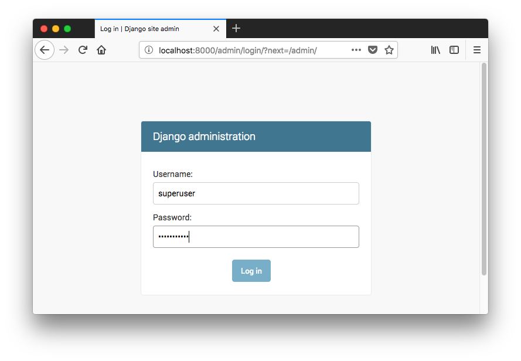Save page to Pocket
521x361 pixels.
click(373, 50)
